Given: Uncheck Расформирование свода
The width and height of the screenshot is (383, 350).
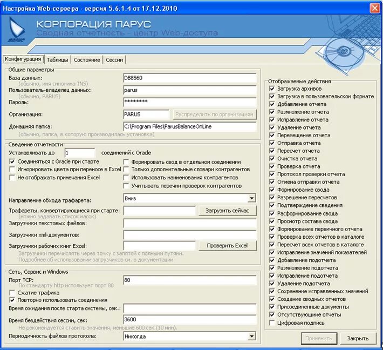Looking at the screenshot, I should click(x=272, y=214).
